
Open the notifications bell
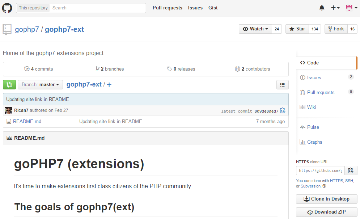[x=322, y=8]
